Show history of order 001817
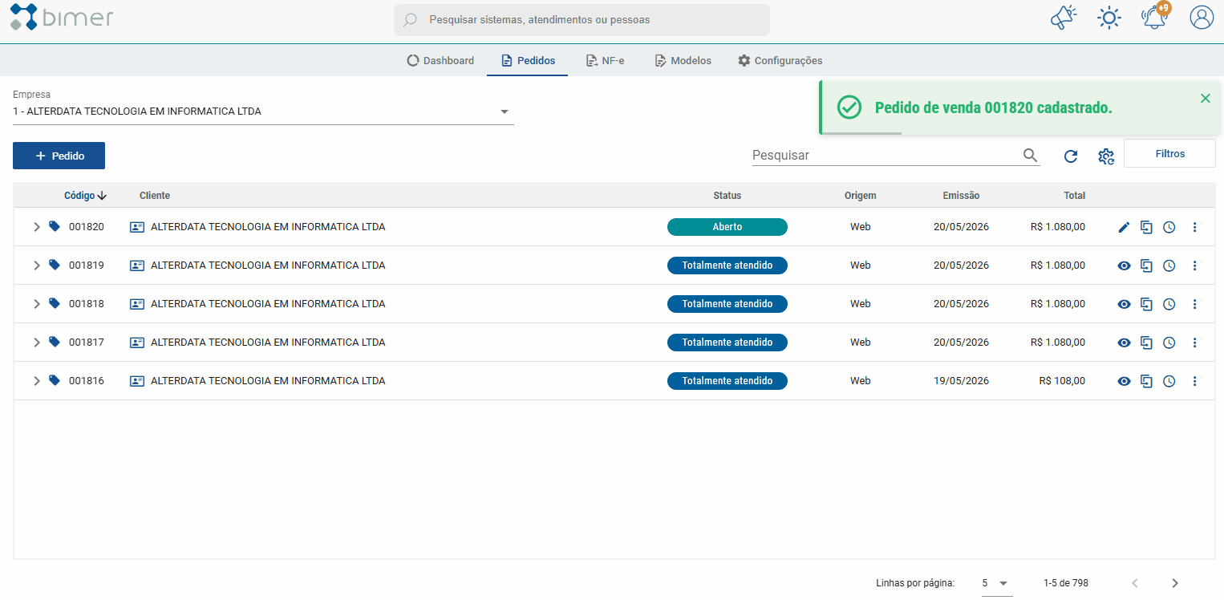Image resolution: width=1224 pixels, height=600 pixels. tap(1169, 343)
